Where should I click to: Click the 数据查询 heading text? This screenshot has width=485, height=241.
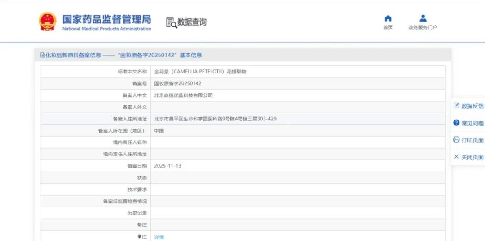192,22
